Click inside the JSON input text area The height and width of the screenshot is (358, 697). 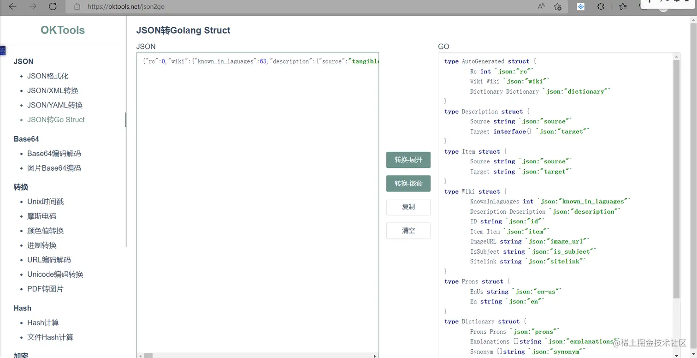[x=258, y=203]
